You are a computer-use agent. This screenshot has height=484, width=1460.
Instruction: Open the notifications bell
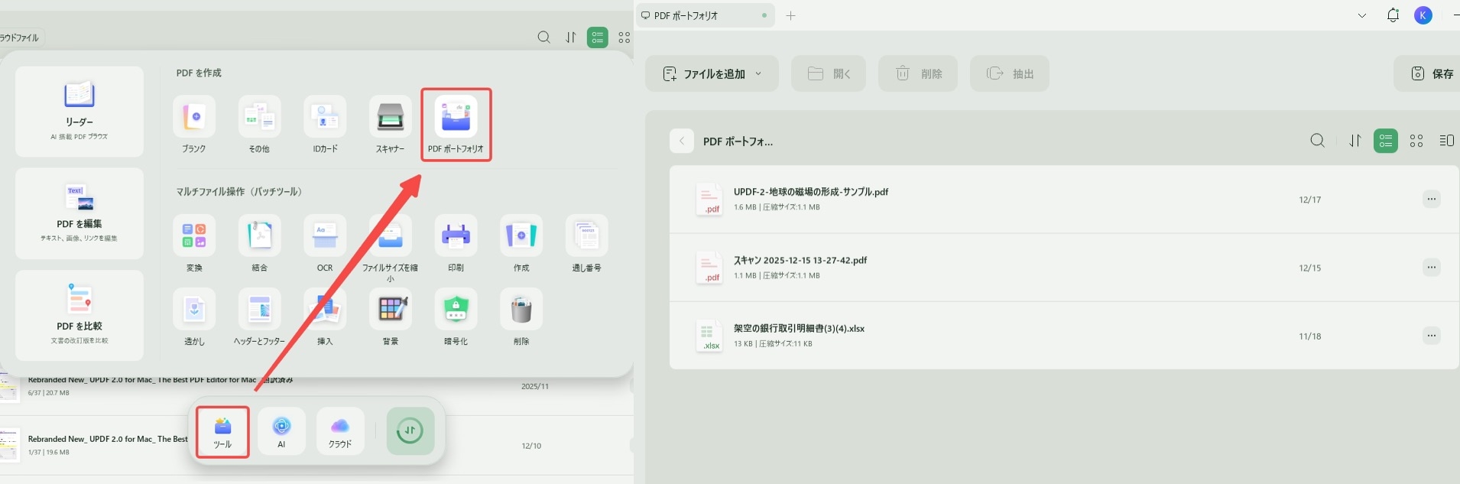pyautogui.click(x=1393, y=15)
